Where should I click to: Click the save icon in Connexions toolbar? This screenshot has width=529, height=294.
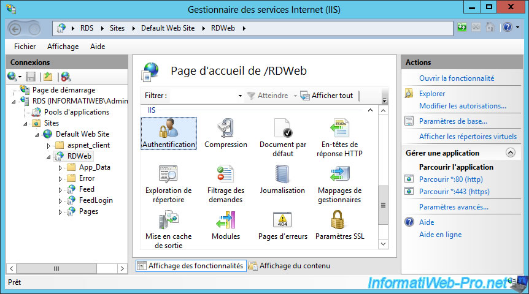[x=31, y=77]
